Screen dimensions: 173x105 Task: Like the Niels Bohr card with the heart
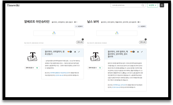coord(132,52)
